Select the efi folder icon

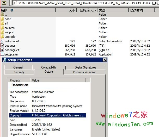coord(2,23)
